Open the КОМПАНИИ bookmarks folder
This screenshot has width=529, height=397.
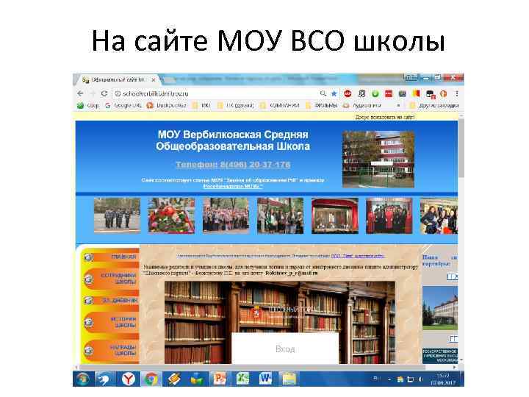(x=280, y=105)
